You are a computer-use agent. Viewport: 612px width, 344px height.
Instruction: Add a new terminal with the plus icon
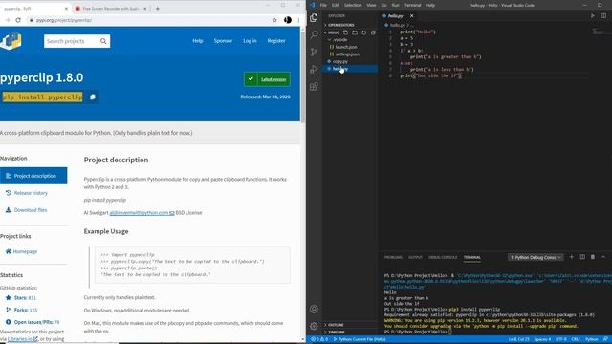[572, 257]
